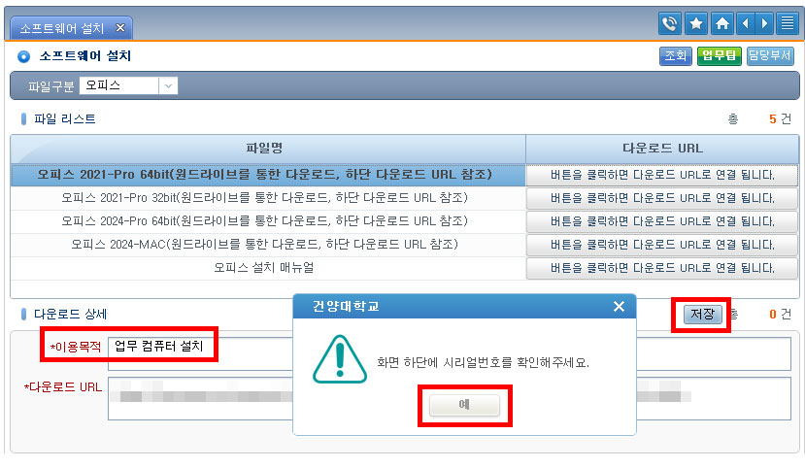This screenshot has width=805, height=468.
Task: Click the right arrow navigation icon
Action: click(765, 23)
